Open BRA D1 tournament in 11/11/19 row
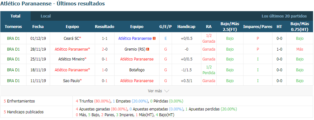This screenshot has width=314, height=120. click(13, 81)
